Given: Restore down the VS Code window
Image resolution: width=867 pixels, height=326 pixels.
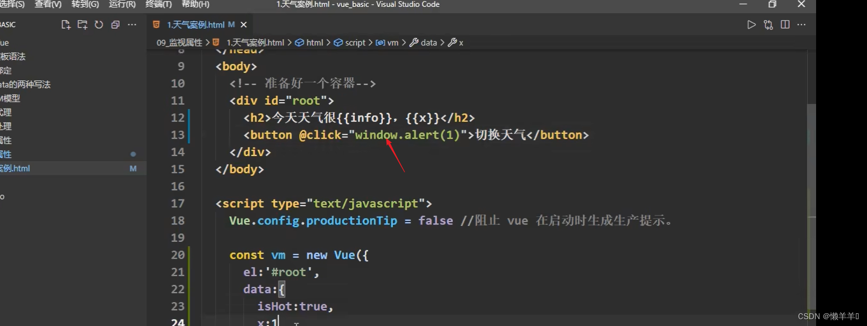Looking at the screenshot, I should (x=772, y=4).
